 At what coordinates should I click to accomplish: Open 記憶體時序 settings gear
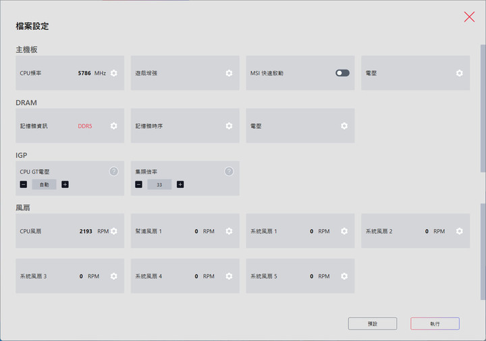pos(229,126)
